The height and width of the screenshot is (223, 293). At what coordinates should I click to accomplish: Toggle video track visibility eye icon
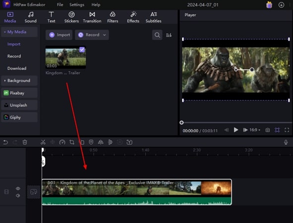click(18, 188)
